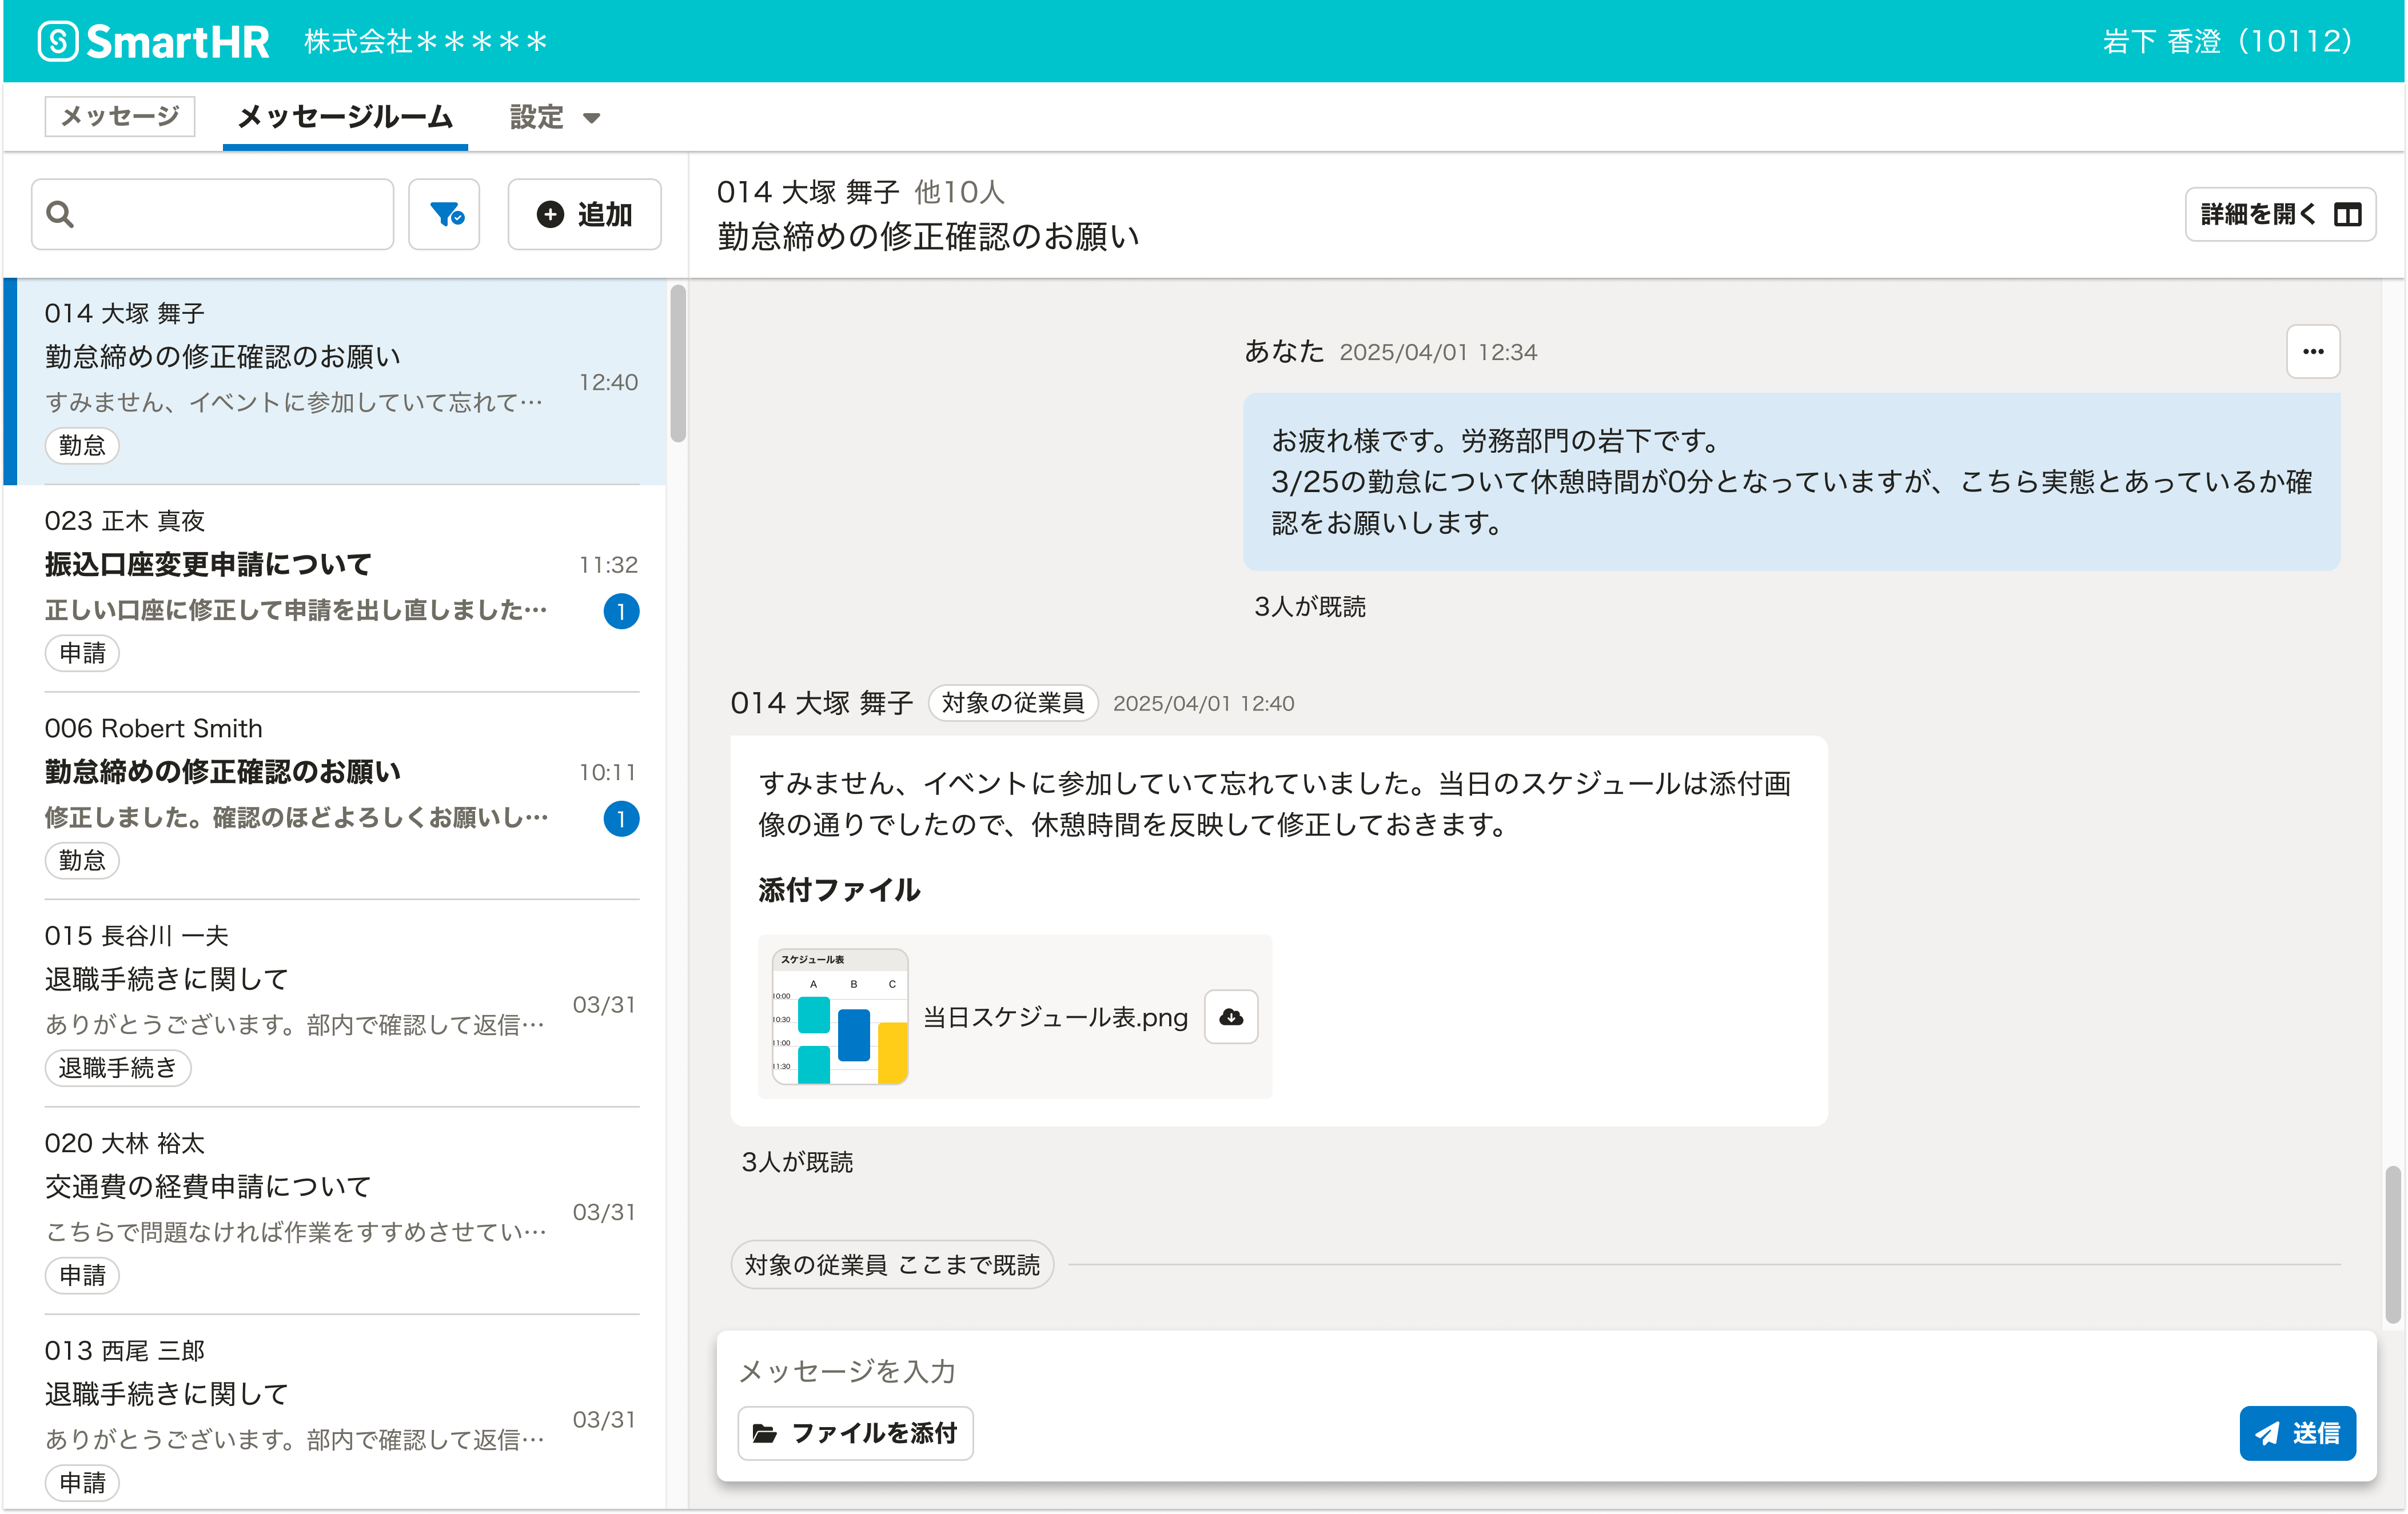Click the unread badge on 正木 真夜's conversation
Viewport: 2408px width, 1514px height.
tap(623, 611)
